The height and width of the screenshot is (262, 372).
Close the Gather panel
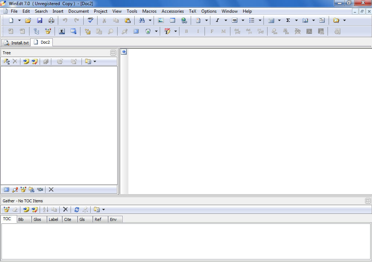click(x=368, y=201)
